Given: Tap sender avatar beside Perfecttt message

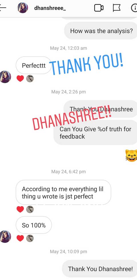Looking at the screenshot, I should (5, 77).
